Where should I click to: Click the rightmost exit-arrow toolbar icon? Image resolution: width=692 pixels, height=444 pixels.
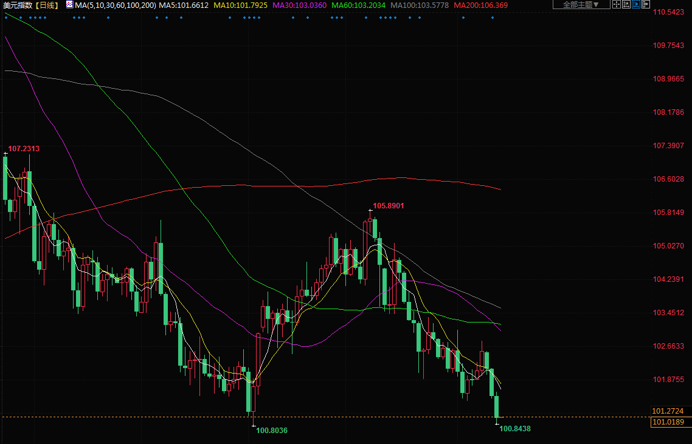pyautogui.click(x=646, y=5)
